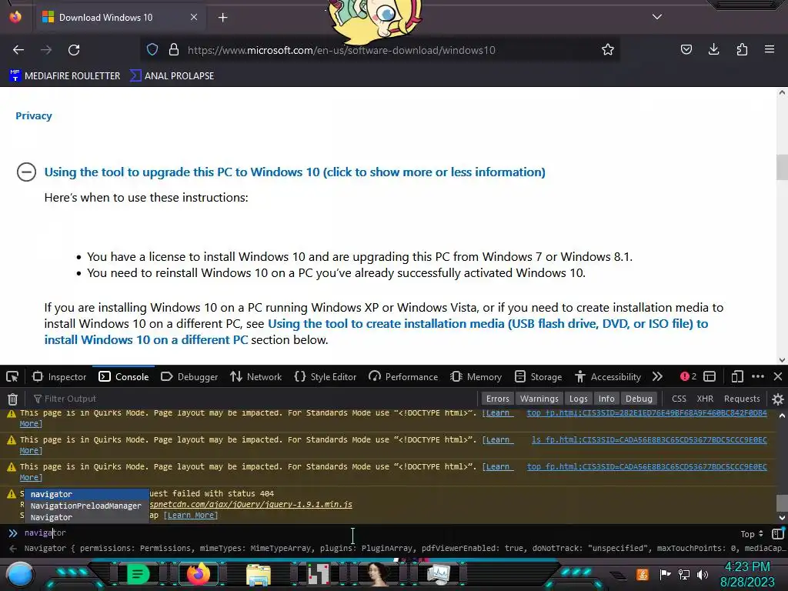Enable Responsive Design Mode

pyautogui.click(x=737, y=376)
